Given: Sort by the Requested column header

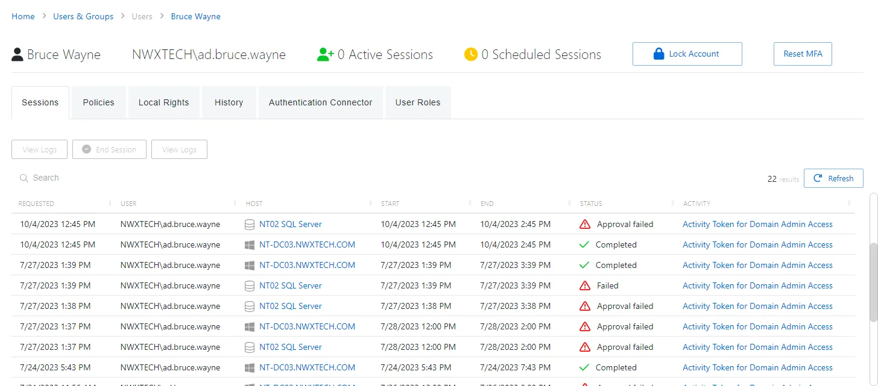Looking at the screenshot, I should 36,204.
